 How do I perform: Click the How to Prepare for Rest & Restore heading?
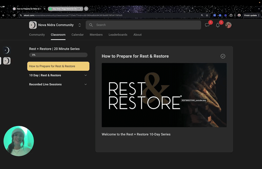coord(135,56)
